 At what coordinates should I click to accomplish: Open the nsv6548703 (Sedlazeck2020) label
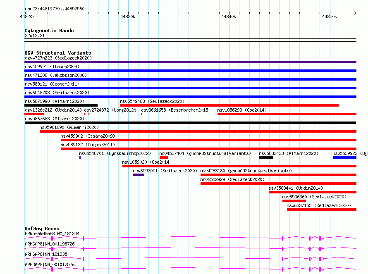pos(57,93)
